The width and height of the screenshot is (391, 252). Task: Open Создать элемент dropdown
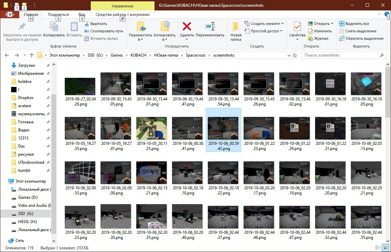tap(264, 24)
